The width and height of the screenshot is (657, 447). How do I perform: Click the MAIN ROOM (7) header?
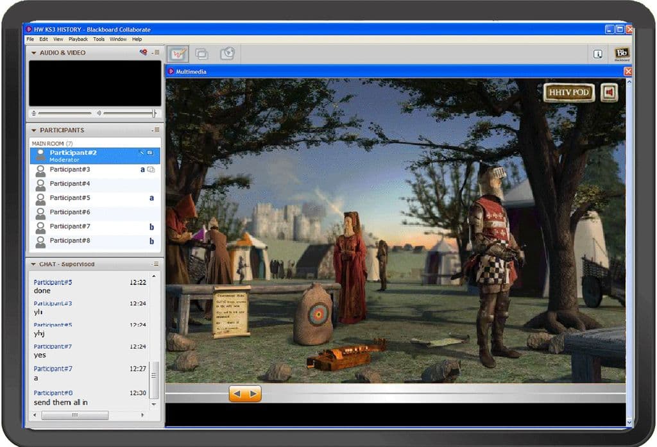click(53, 143)
